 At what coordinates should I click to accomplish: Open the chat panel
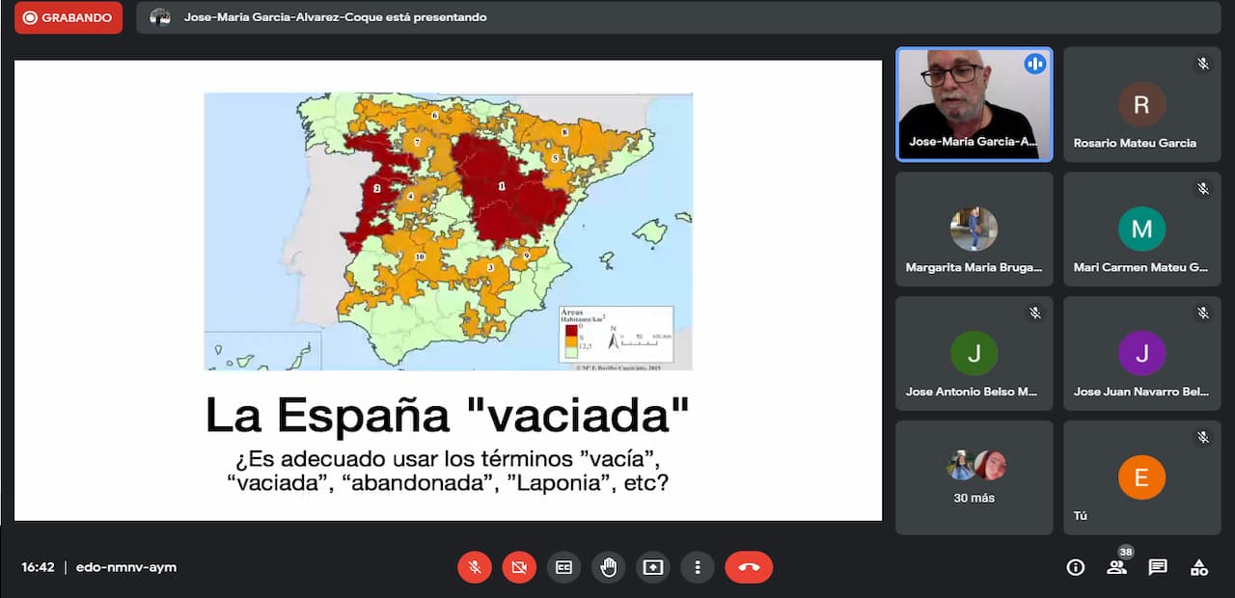[1158, 567]
